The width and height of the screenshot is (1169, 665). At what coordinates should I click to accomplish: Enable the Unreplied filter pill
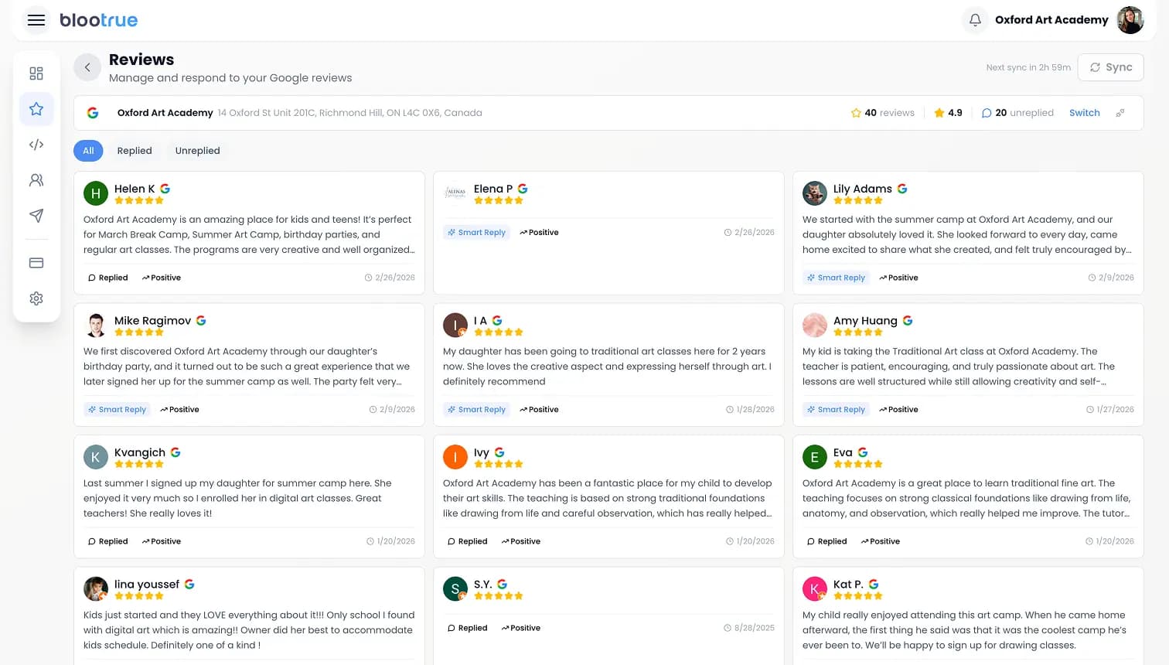197,150
